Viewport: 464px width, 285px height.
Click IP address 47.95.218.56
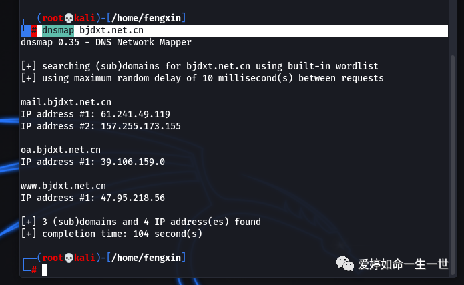(x=130, y=198)
